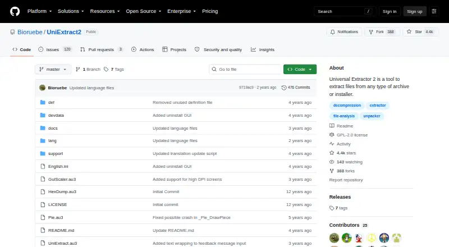Expand the Platform menu

click(x=39, y=11)
